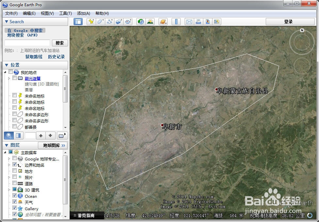
Task: Click the 登录 sign-in button
Action: (290, 22)
